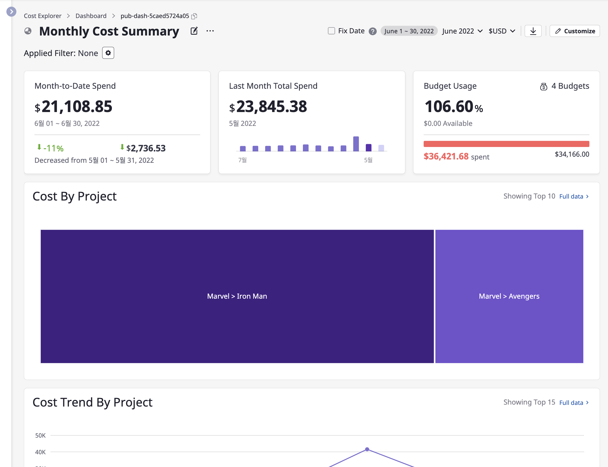Open Full data for Cost Trend By Project

(574, 402)
